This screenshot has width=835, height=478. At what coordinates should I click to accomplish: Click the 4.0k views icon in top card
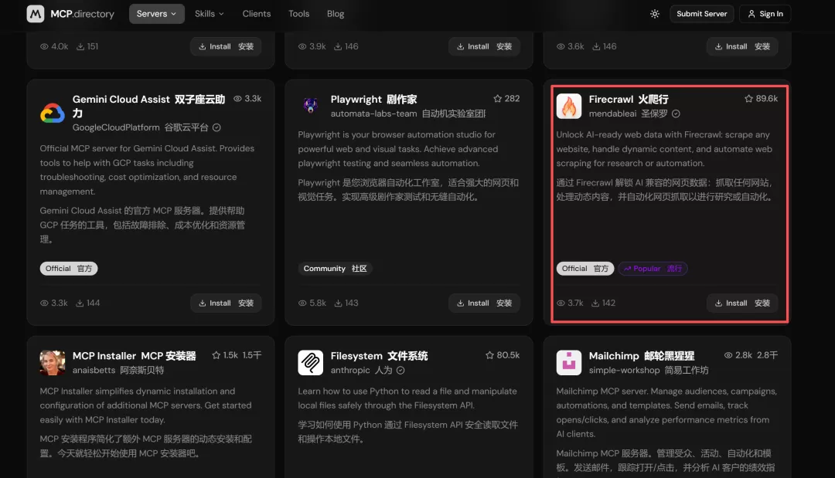(x=44, y=47)
